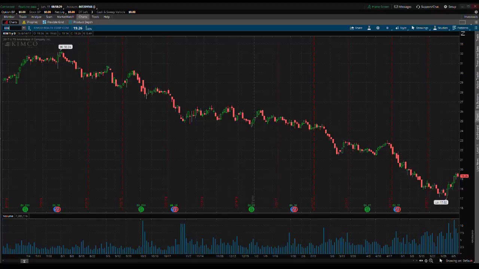
Task: Open the Analyze tab
Action: [36, 17]
